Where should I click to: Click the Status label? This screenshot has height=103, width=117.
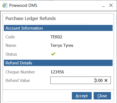[11, 54]
